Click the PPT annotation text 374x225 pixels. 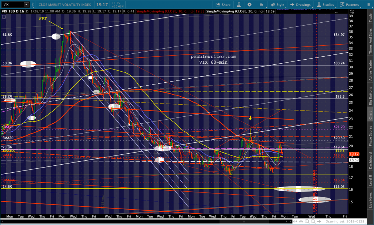(43, 18)
